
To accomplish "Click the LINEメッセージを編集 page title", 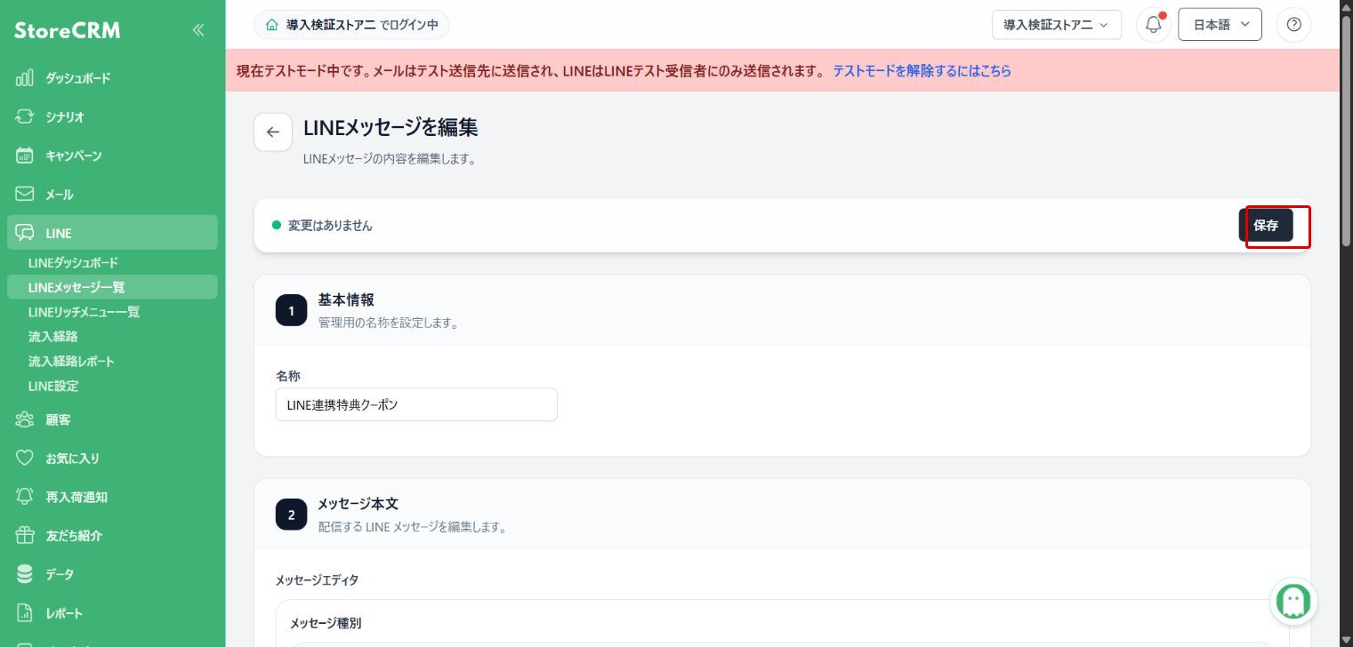I will [391, 127].
